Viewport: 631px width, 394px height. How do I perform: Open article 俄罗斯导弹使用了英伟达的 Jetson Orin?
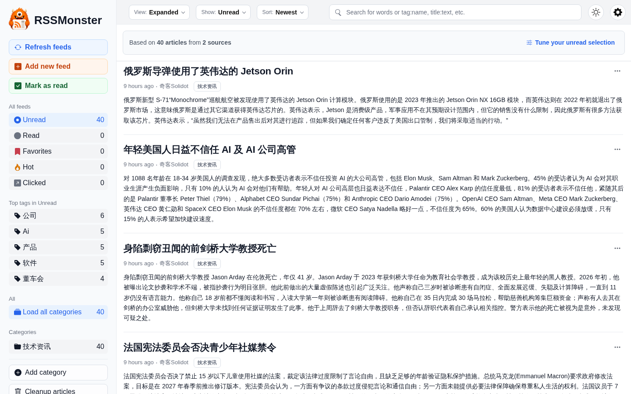click(x=208, y=71)
